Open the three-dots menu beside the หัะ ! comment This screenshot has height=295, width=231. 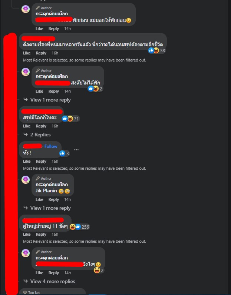pyautogui.click(x=76, y=150)
